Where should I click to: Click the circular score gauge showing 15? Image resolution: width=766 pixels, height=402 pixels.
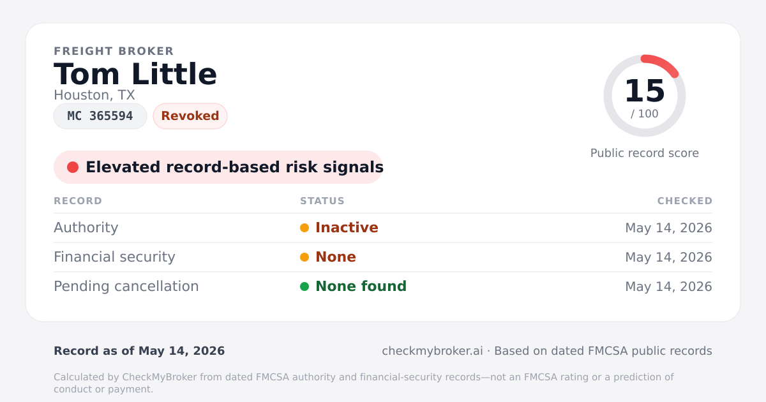coord(645,96)
